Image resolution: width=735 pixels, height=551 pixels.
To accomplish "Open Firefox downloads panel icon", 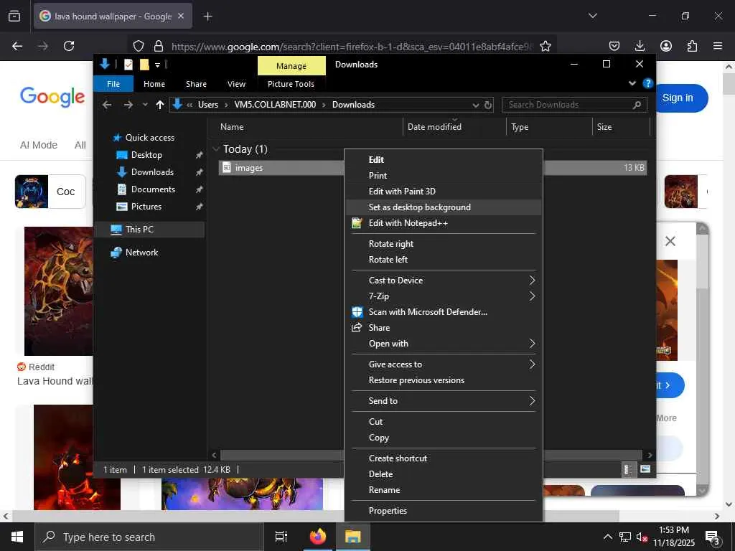I will (x=640, y=46).
